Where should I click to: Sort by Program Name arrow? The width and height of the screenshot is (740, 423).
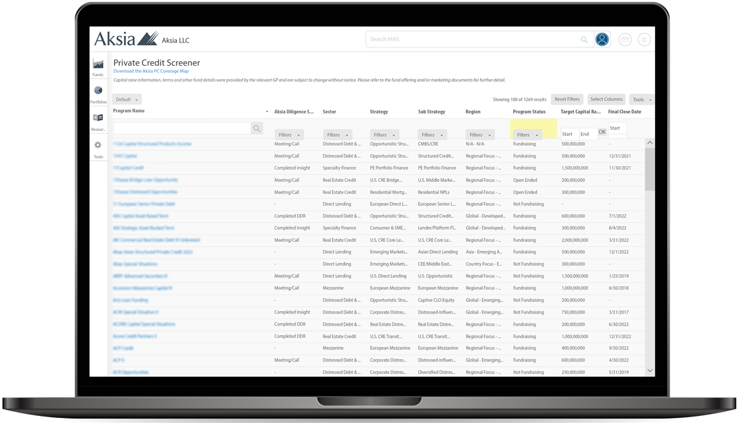tap(267, 112)
